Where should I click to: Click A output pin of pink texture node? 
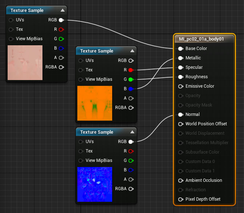point(61,58)
